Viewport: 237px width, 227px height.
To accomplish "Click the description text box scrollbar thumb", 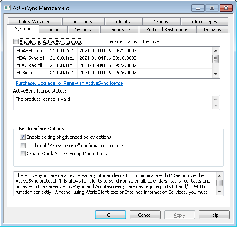I will pyautogui.click(x=220, y=183).
